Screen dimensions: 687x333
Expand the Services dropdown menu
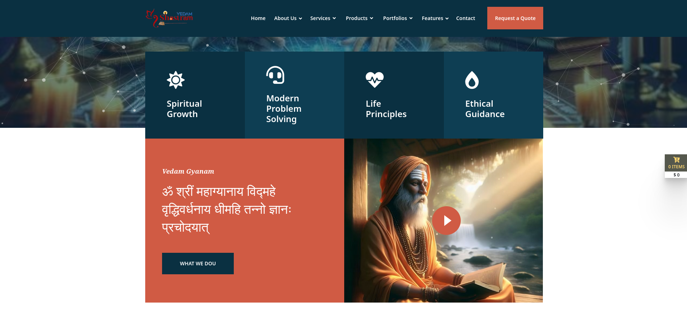(323, 18)
